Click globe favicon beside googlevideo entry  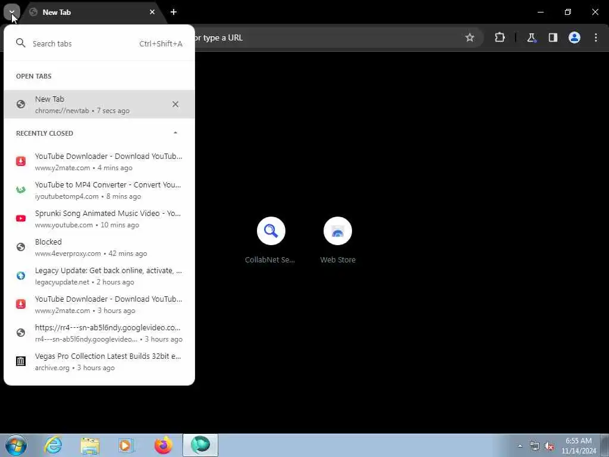21,333
